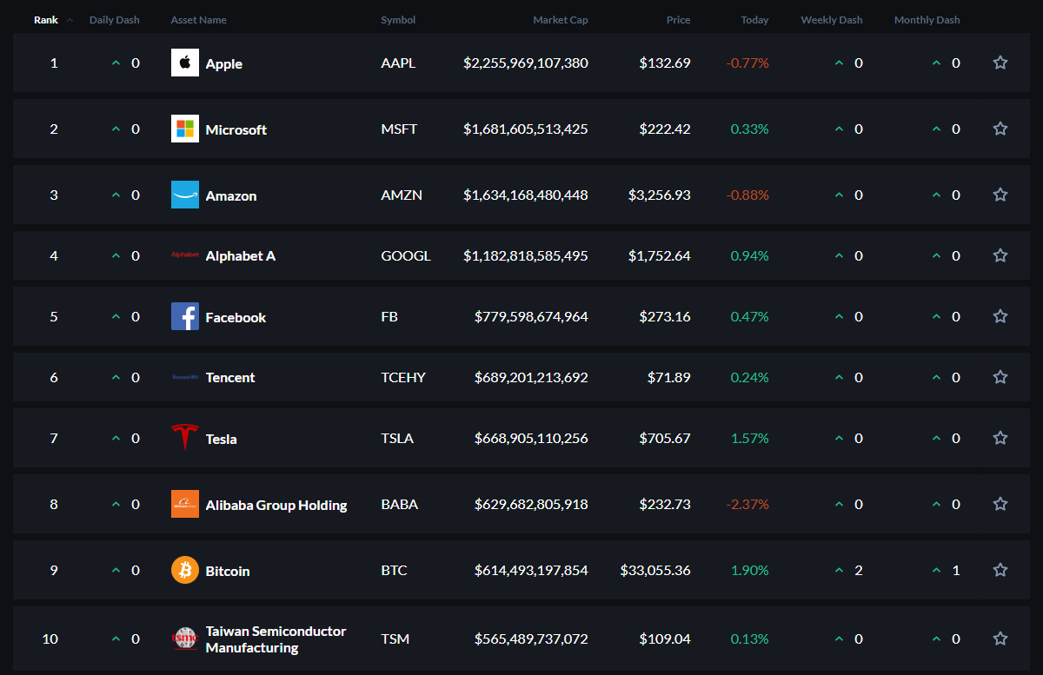Click Bitcoin's weekly dash value 2

(x=859, y=571)
